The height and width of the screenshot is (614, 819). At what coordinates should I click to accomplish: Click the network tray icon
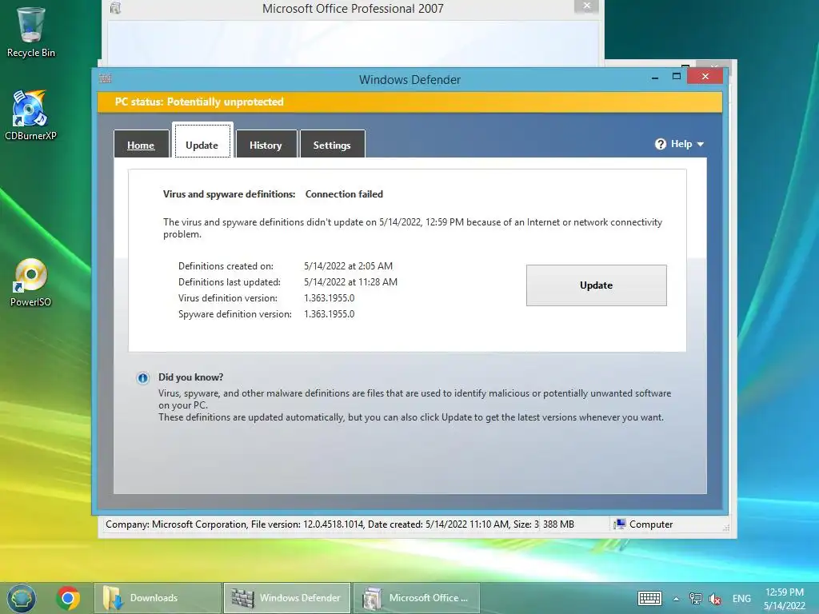click(695, 598)
